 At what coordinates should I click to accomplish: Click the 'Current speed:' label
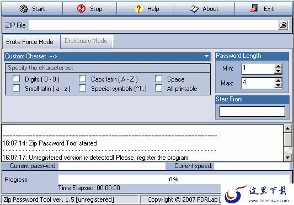193,166
